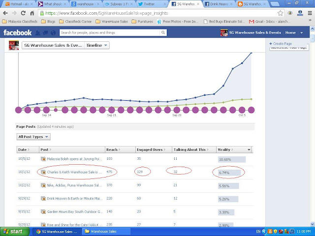Switch to the warehouse Google tab

point(86,4)
